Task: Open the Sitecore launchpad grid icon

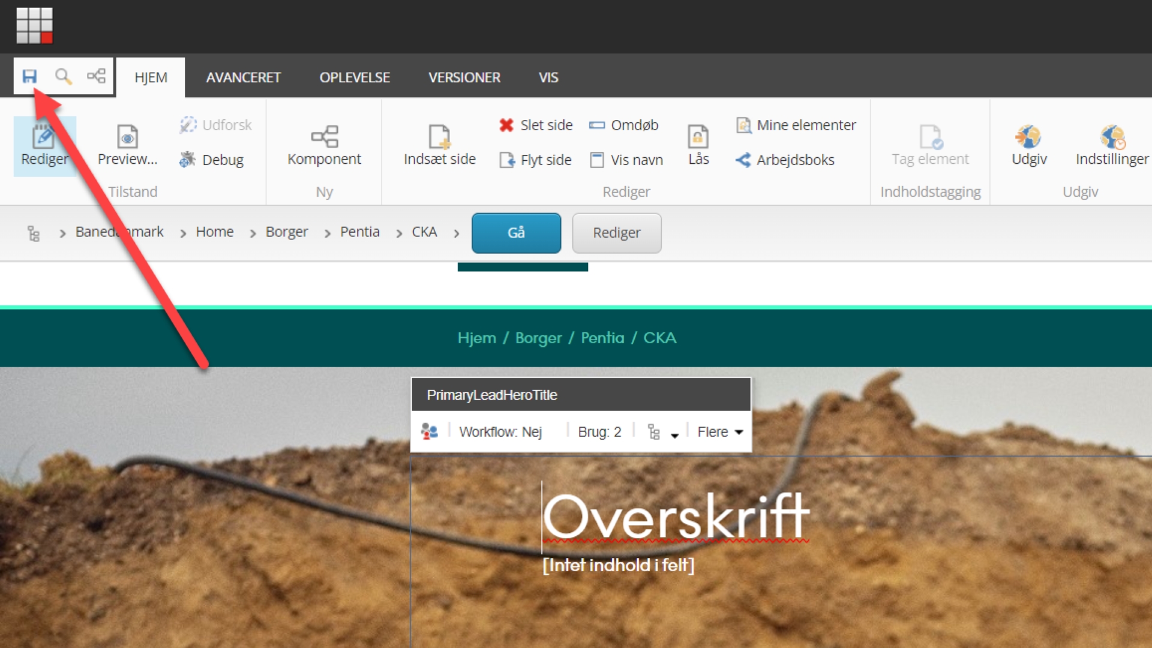Action: (x=34, y=25)
